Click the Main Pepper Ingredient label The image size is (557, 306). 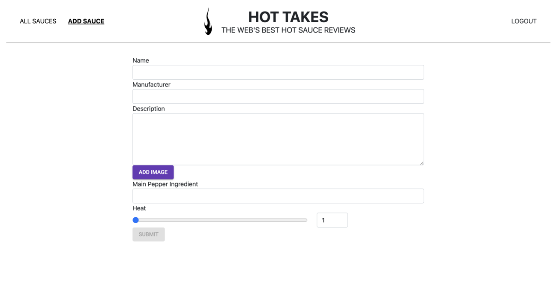click(165, 184)
